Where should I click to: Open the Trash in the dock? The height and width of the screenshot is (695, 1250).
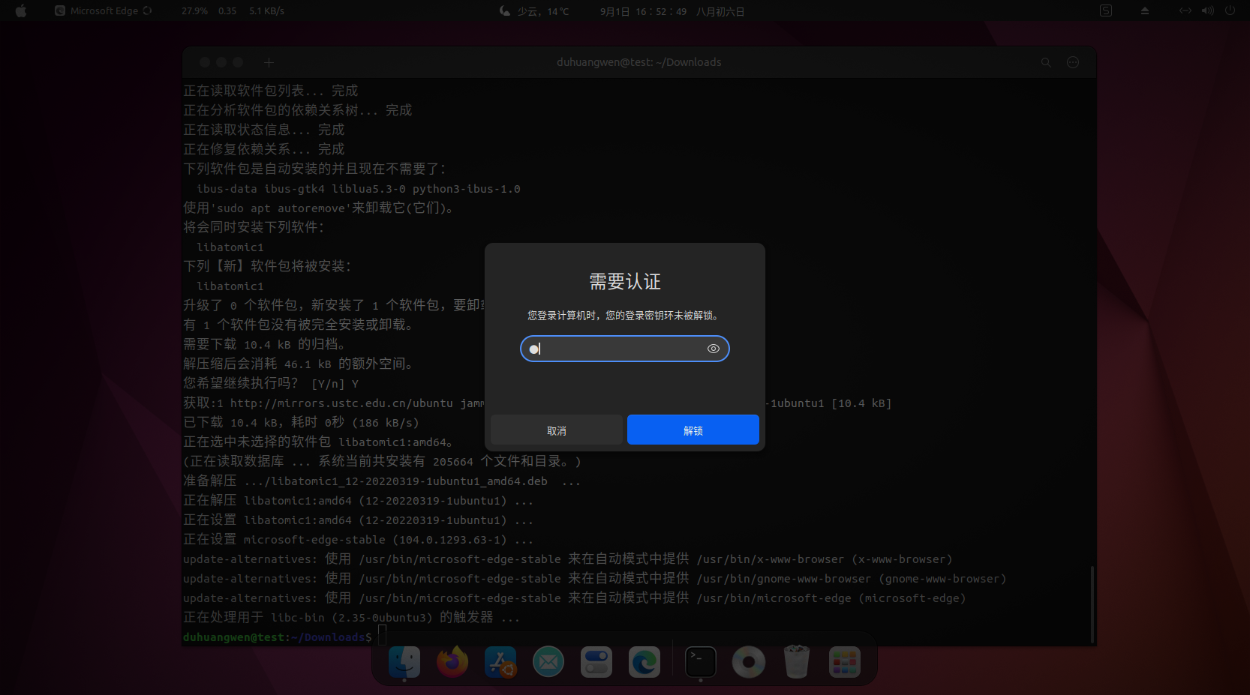tap(797, 662)
